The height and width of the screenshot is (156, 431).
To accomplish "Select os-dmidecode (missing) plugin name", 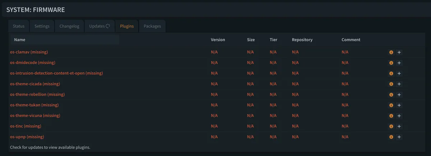I will 33,62.
